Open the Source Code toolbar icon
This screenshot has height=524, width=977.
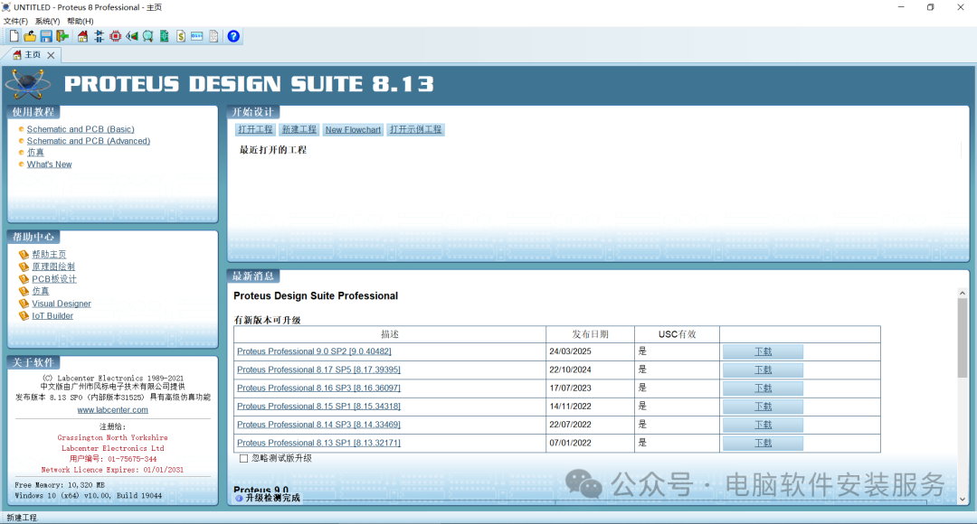click(x=197, y=36)
